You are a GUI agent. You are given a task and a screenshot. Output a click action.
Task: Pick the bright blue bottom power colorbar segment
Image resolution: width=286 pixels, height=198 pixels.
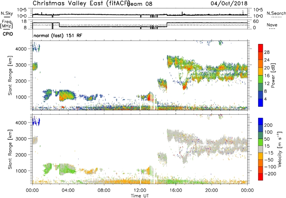pos(261,103)
